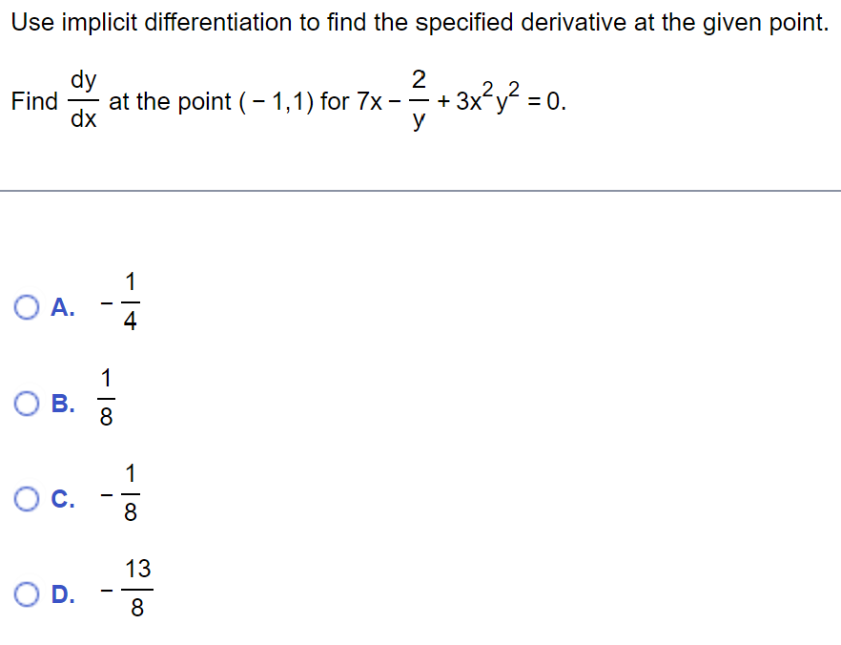Click the horizontal divider line below the problem
The image size is (841, 645).
click(x=420, y=189)
